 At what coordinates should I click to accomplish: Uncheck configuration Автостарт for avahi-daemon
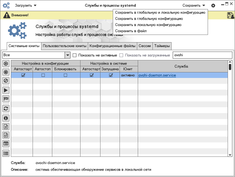tap(23, 75)
